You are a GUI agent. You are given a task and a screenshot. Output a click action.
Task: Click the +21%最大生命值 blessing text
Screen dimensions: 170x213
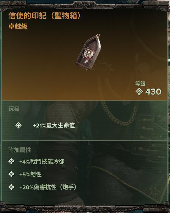click(x=54, y=125)
